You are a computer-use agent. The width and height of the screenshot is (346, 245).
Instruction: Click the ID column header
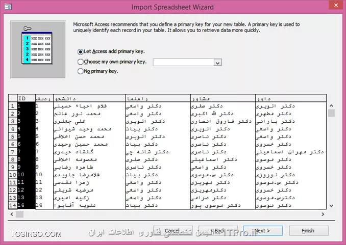click(x=26, y=98)
